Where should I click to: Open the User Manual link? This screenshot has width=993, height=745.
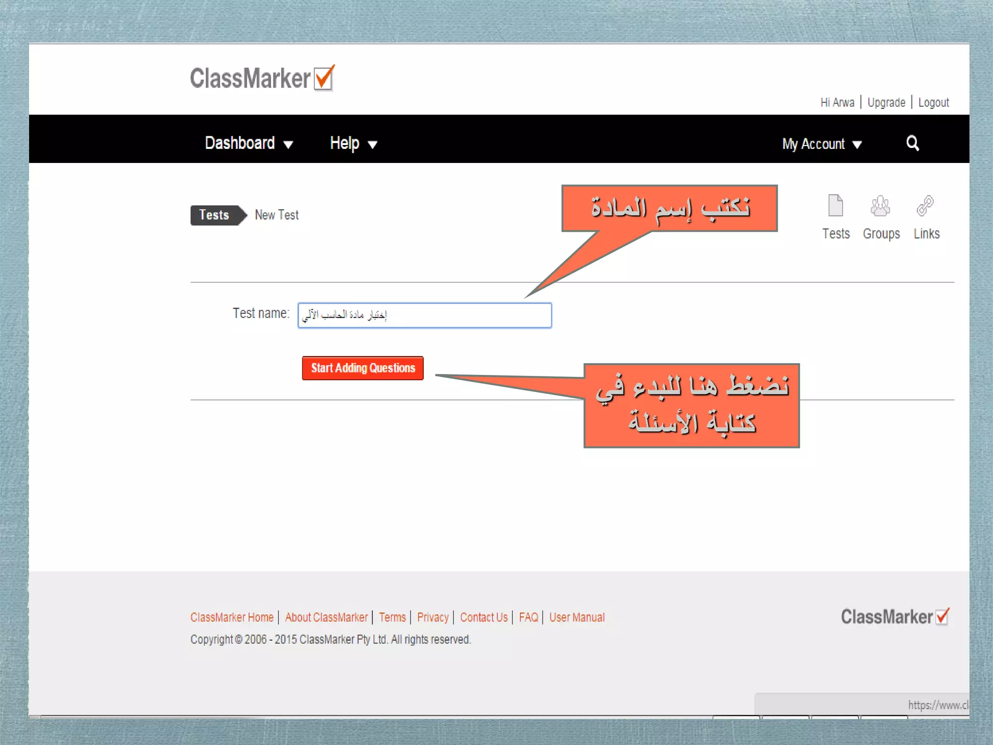click(x=577, y=617)
